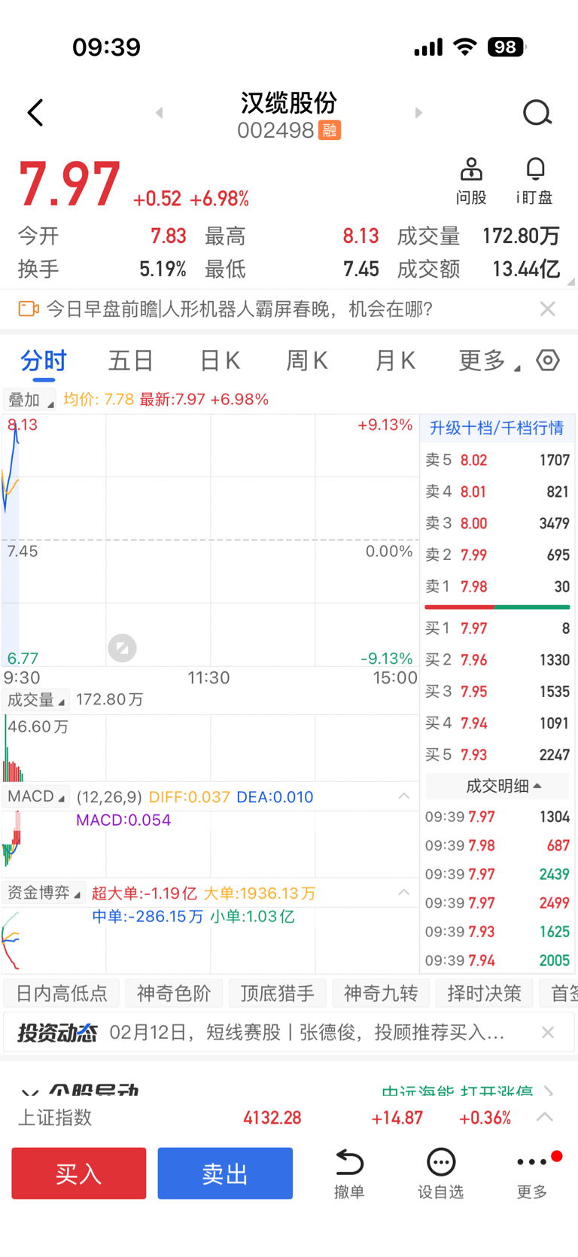Open the 投资动态 02月12日 article
Image resolution: width=578 pixels, height=1257 pixels.
(x=307, y=1033)
